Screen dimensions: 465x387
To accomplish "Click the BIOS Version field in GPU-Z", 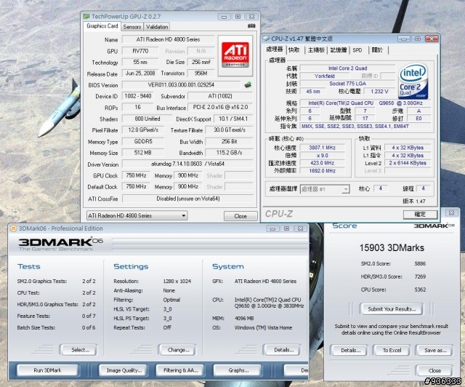I will 181,84.
